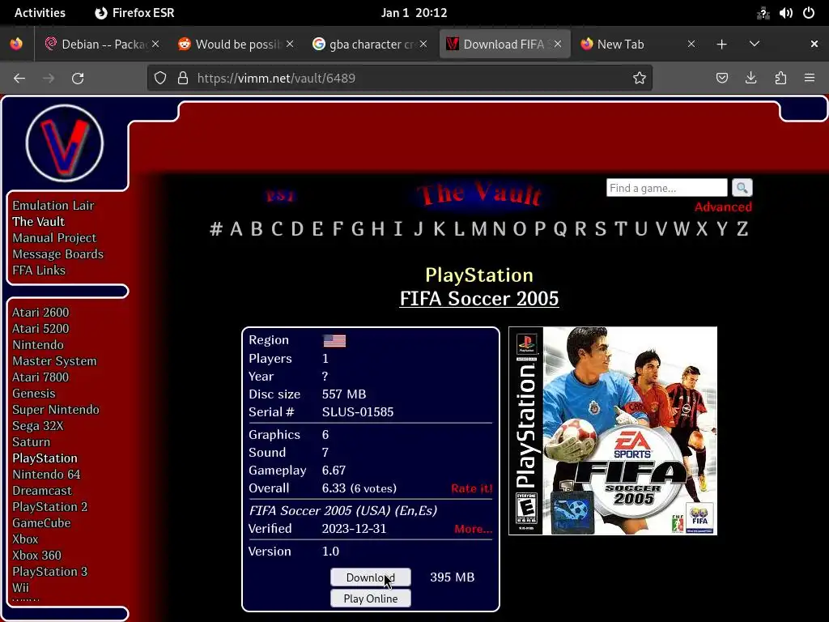Click the network status icon
Image resolution: width=829 pixels, height=622 pixels.
tap(763, 13)
